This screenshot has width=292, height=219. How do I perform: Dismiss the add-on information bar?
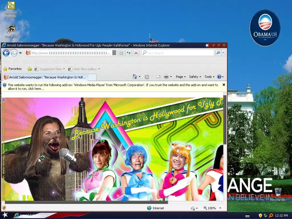pyautogui.click(x=224, y=85)
